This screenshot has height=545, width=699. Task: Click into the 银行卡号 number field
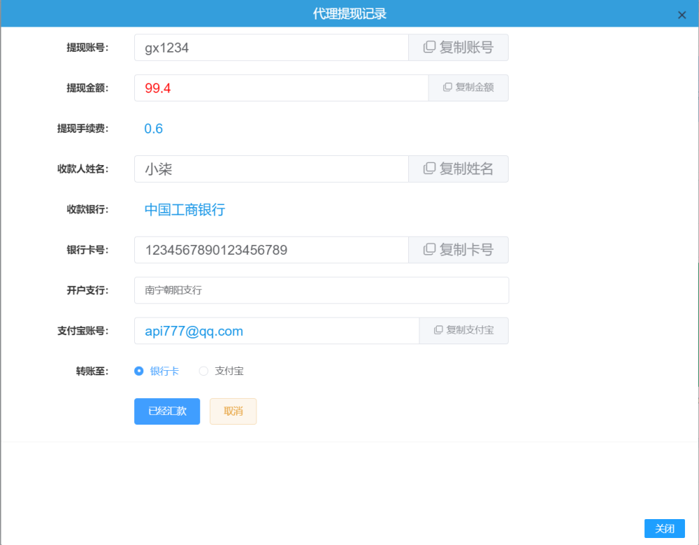point(271,250)
